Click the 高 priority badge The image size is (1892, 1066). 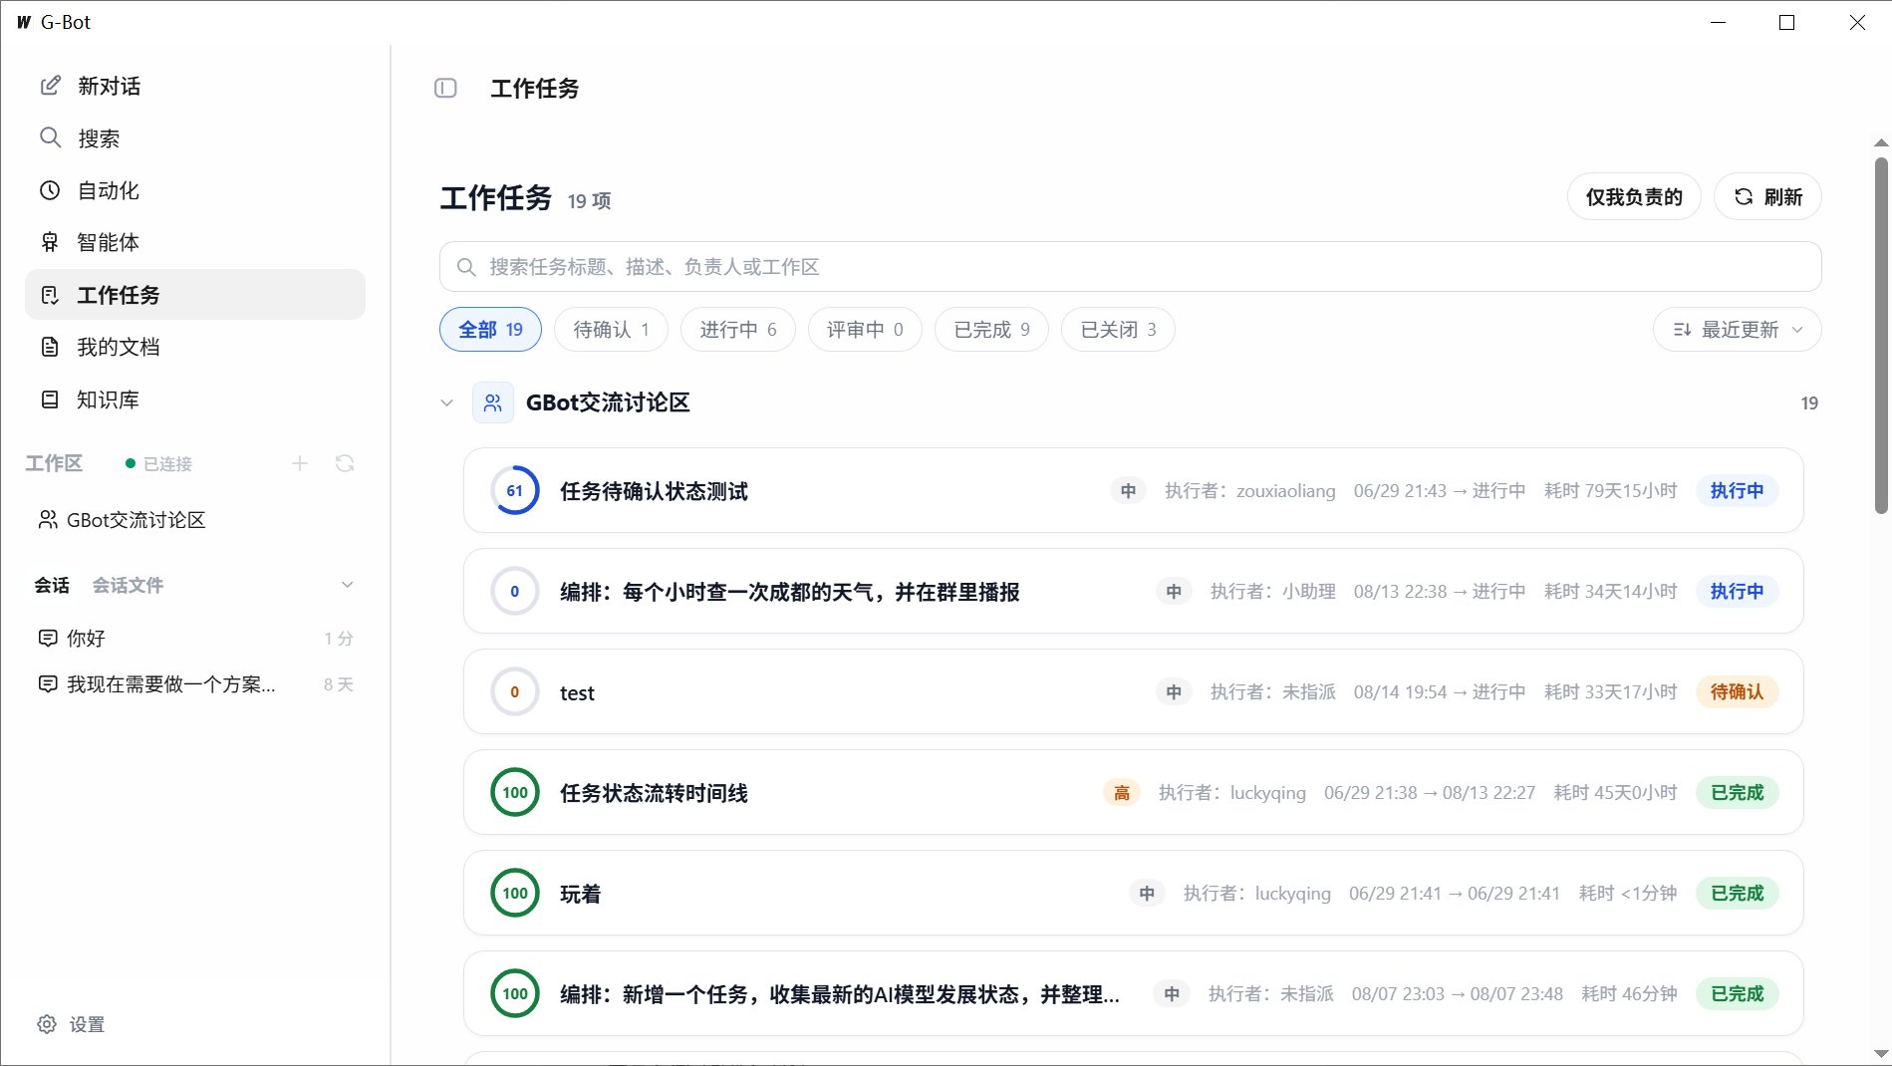pyautogui.click(x=1121, y=792)
